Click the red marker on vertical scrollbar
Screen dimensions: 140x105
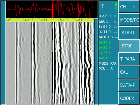(x=96, y=104)
